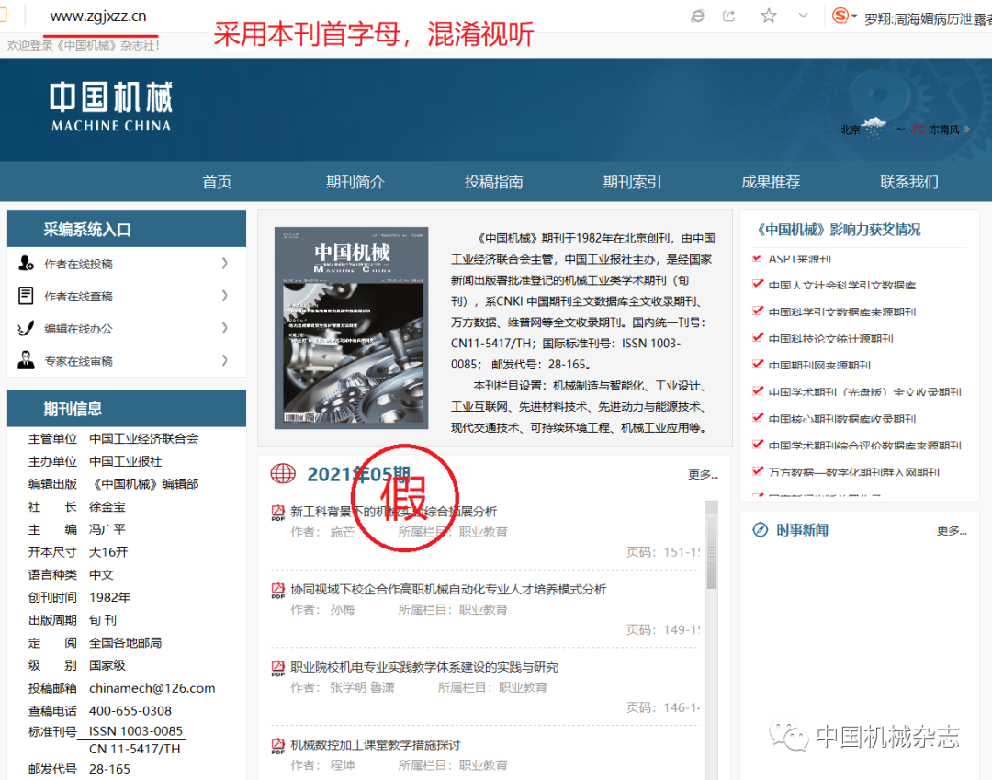Click the 2021年05期 issue heading
992x780 pixels.
[x=359, y=474]
